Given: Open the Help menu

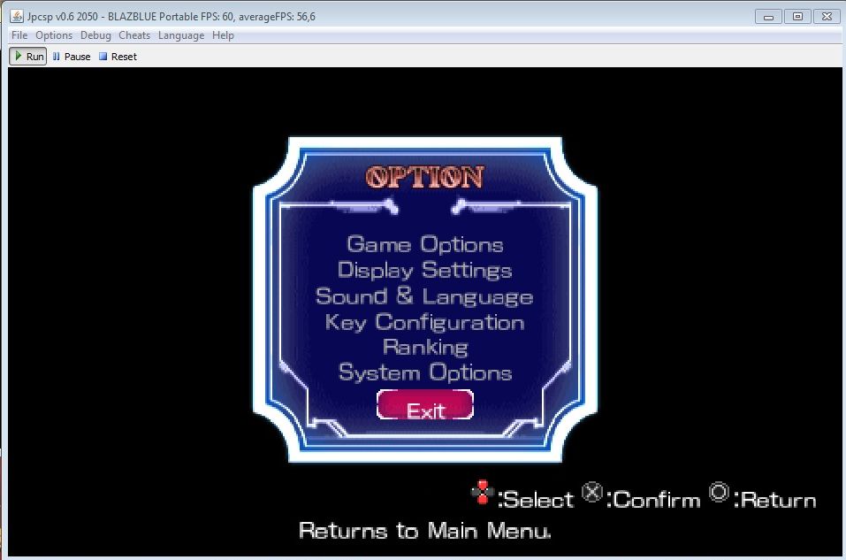Looking at the screenshot, I should coord(223,35).
